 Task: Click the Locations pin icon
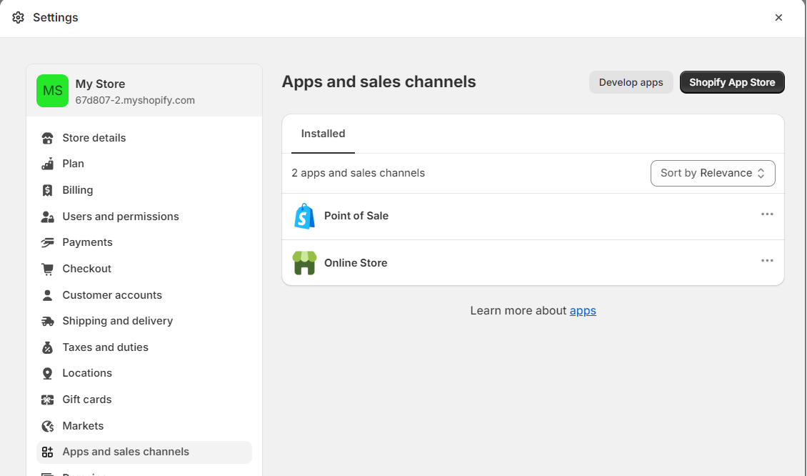[47, 374]
